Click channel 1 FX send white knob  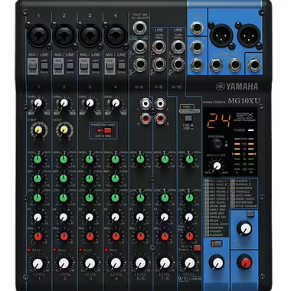[x=38, y=217]
